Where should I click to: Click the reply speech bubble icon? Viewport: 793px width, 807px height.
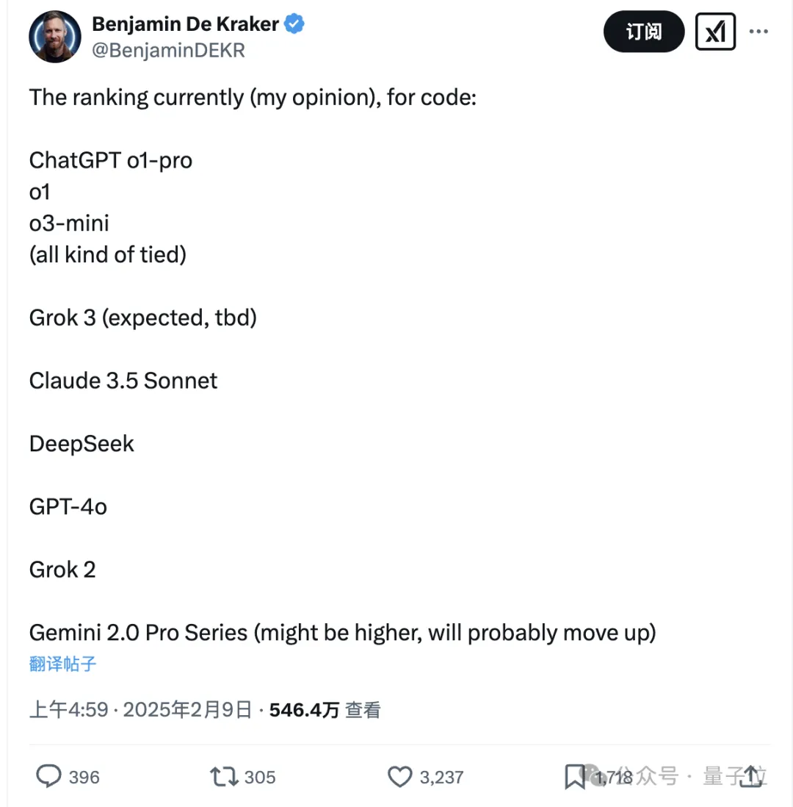[49, 776]
